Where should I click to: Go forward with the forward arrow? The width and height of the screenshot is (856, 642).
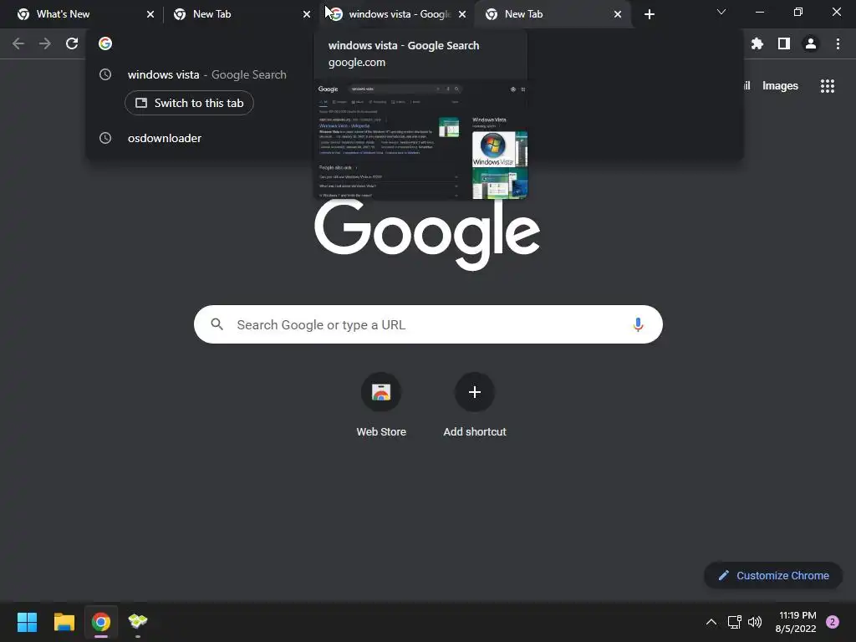[45, 43]
